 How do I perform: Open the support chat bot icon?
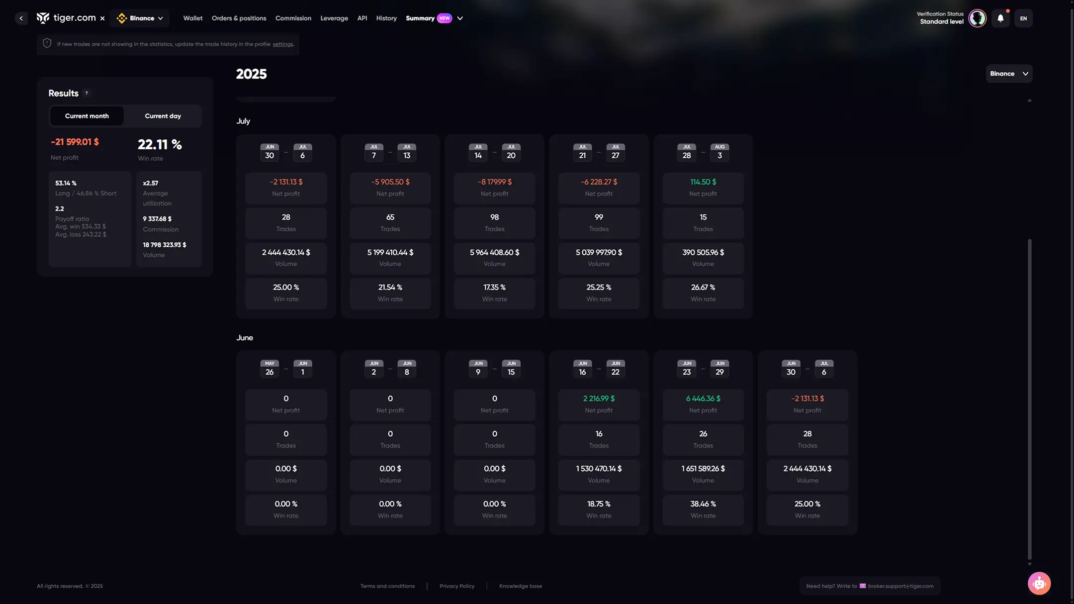(x=1039, y=583)
